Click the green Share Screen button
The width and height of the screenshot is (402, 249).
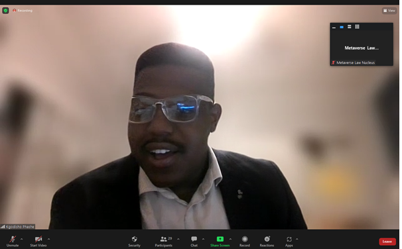tap(220, 241)
